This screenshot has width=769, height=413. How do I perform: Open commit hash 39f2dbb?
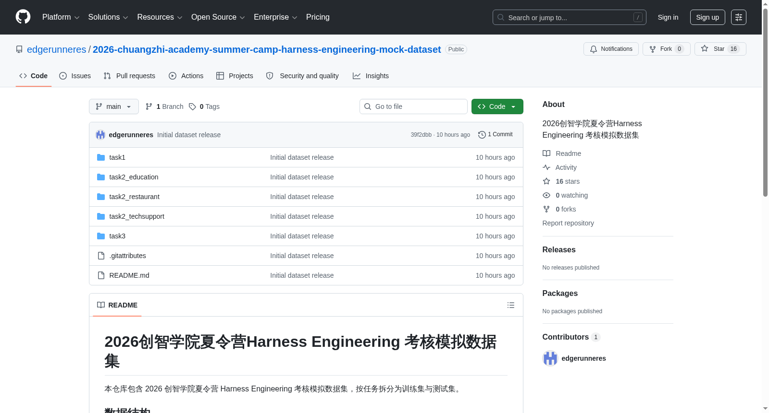[421, 135]
